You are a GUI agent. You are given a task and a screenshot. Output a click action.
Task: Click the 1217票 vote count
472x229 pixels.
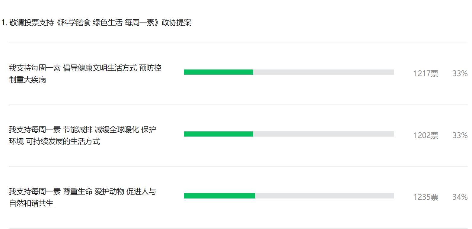click(x=426, y=73)
